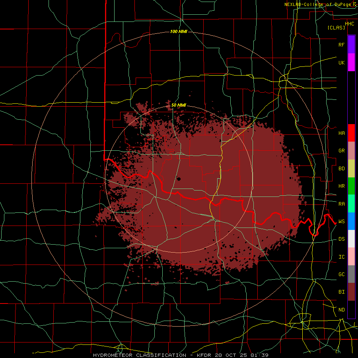This screenshot has height=358, width=358.
Task: Click the 'GC' legend label text
Action: 341,274
